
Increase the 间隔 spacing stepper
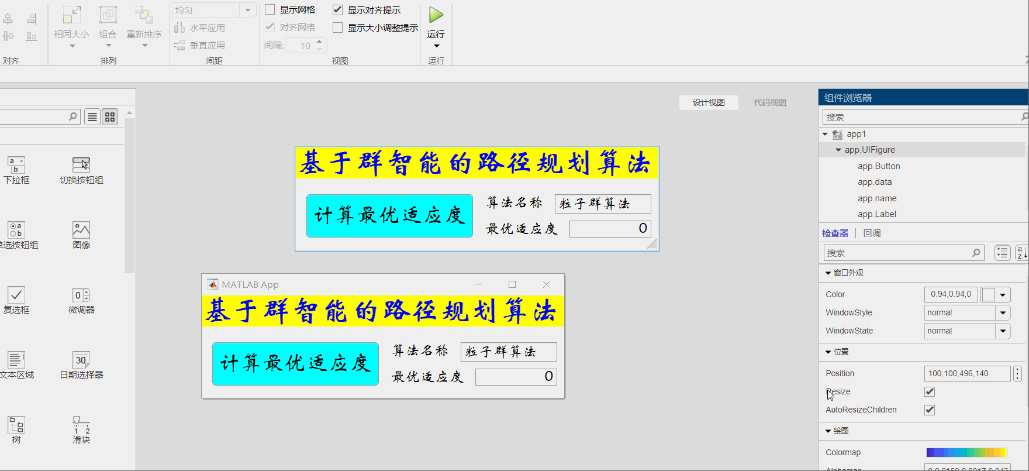pyautogui.click(x=319, y=42)
